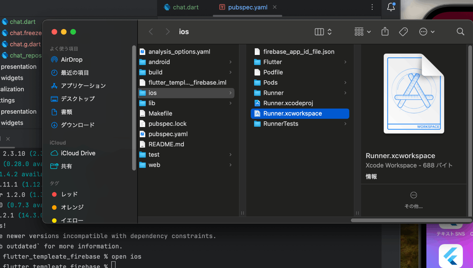Open chat.g.dart in project tree
473x268 pixels.
[21, 44]
